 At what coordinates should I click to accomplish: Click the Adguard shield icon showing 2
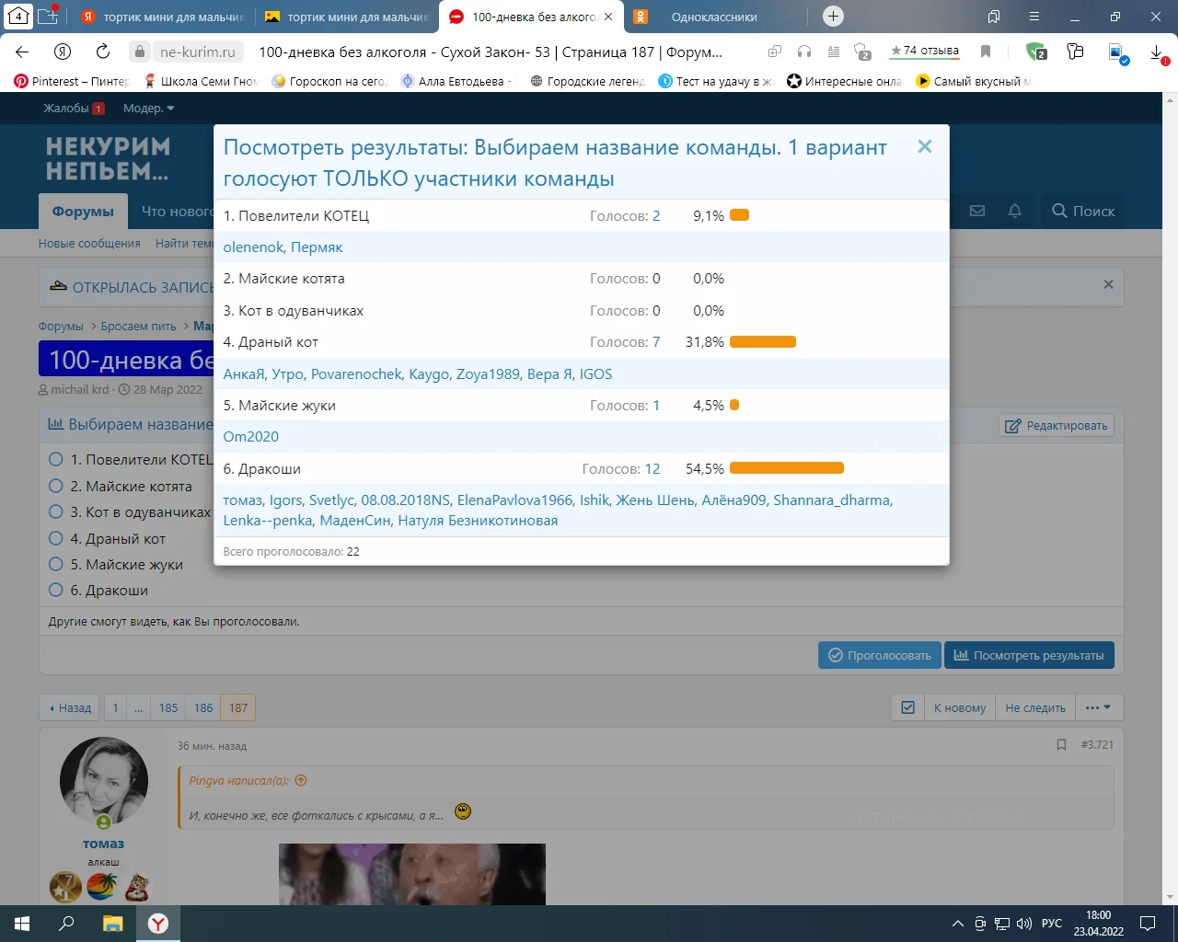pos(1037,52)
